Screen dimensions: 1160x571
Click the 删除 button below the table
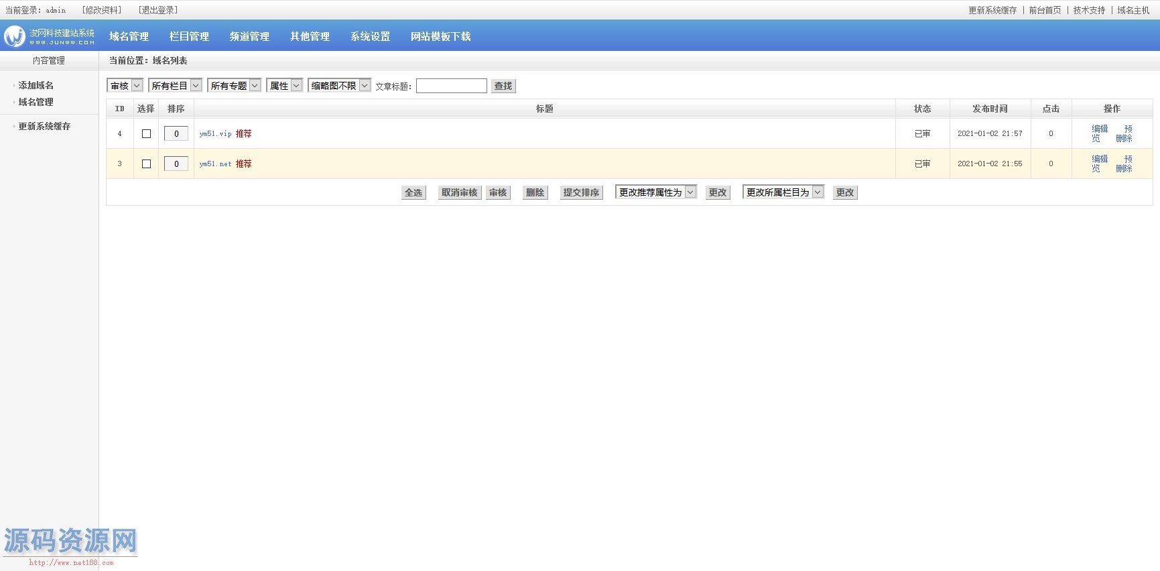click(535, 192)
